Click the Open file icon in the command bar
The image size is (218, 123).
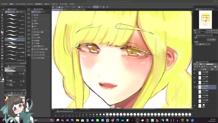tap(60, 7)
